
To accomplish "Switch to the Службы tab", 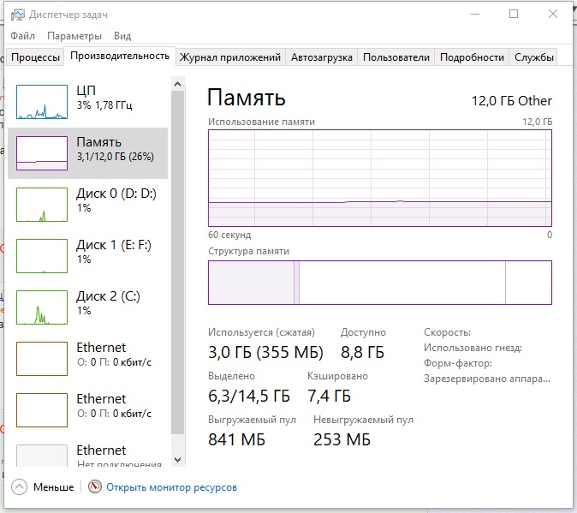I will click(x=534, y=57).
